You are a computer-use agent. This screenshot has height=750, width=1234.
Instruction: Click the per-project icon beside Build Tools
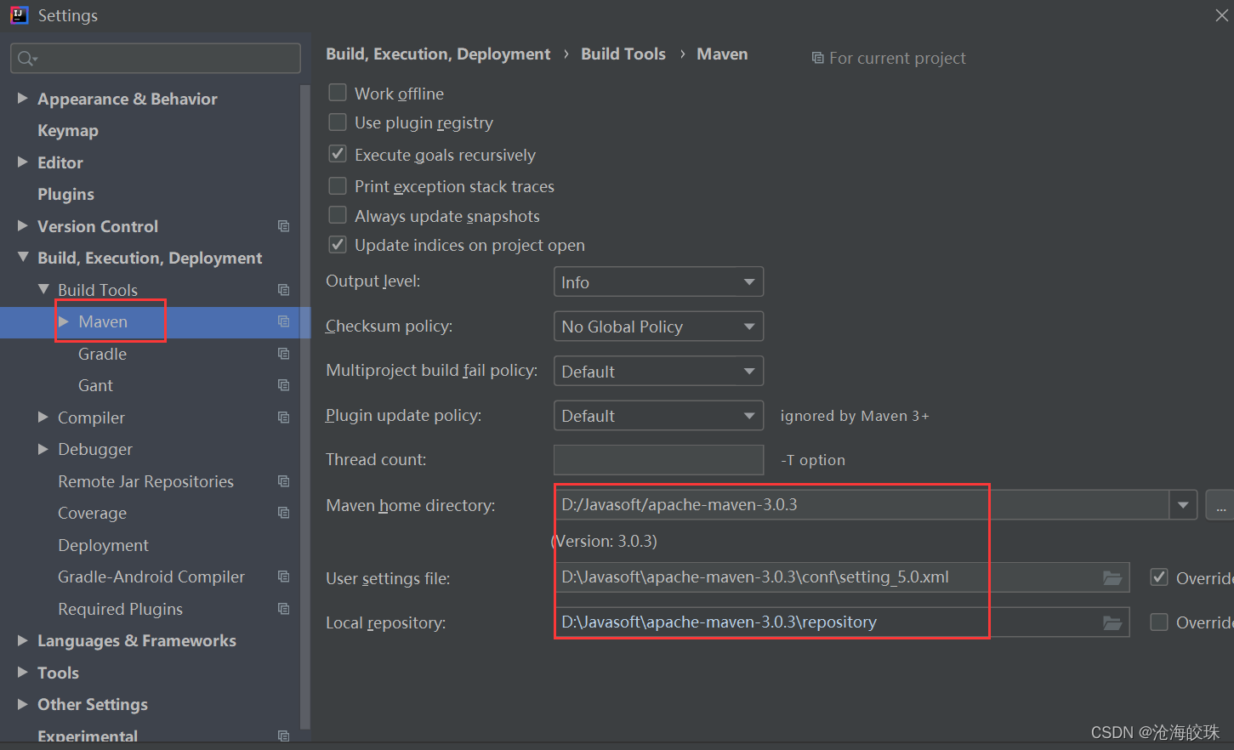point(284,290)
